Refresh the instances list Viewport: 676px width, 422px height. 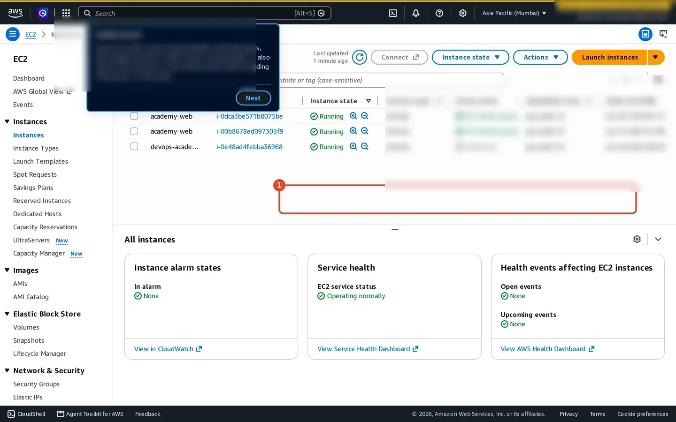[360, 57]
